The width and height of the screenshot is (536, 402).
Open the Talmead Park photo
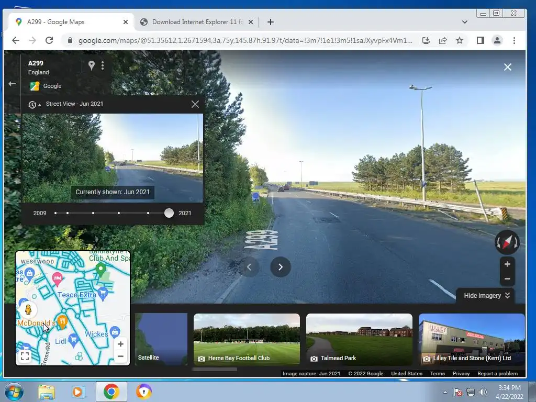tap(359, 339)
